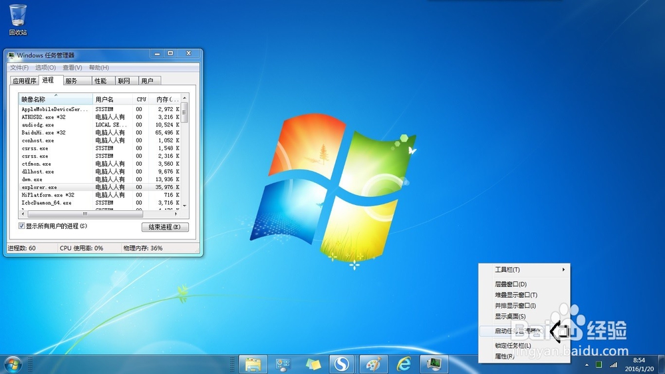Click the Task Manager title bar icon
This screenshot has height=374, width=665.
coord(11,55)
